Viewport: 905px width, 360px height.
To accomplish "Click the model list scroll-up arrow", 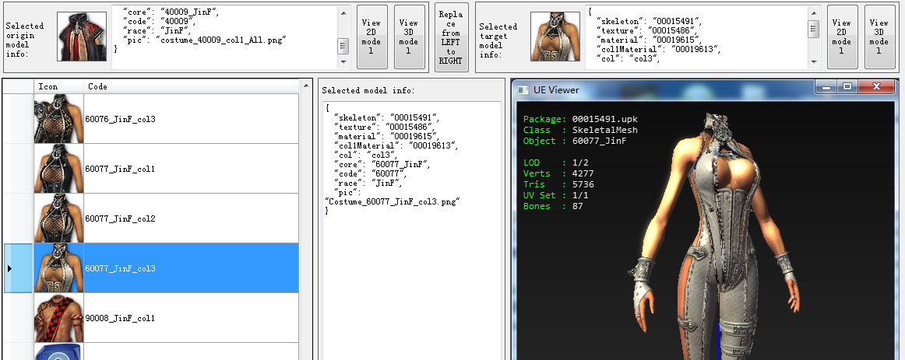I will 306,86.
